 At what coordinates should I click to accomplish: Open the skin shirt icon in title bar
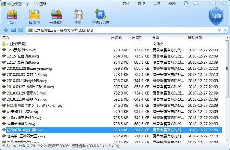[186, 4]
